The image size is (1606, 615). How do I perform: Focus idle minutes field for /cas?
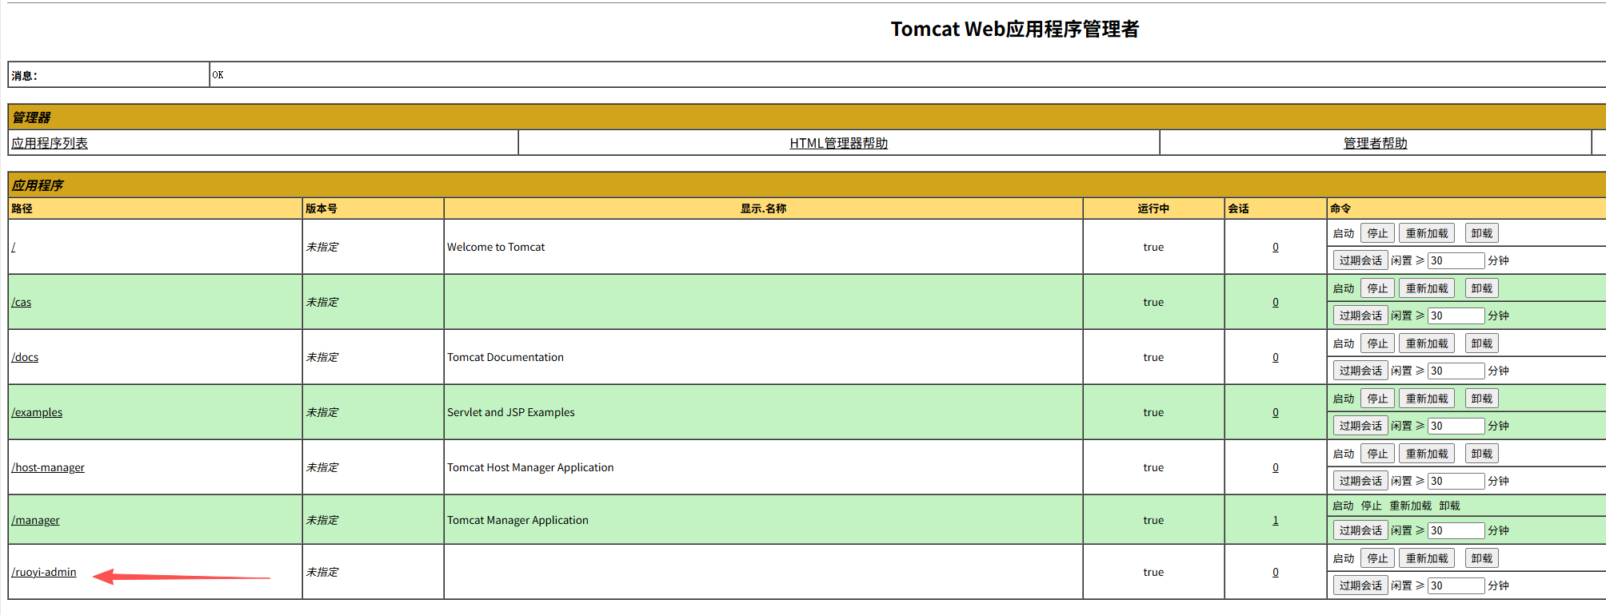click(1456, 315)
